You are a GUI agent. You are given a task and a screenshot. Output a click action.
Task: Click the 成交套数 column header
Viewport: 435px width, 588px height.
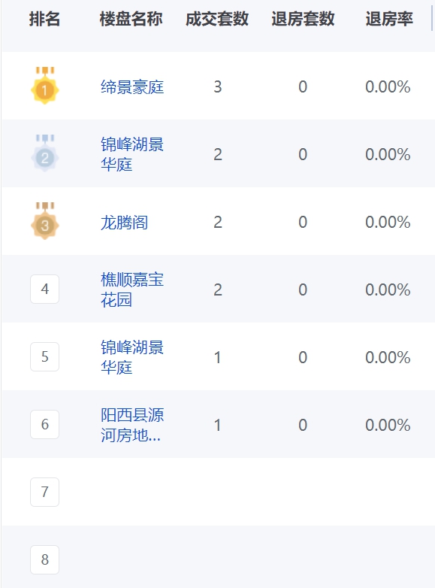coord(217,19)
